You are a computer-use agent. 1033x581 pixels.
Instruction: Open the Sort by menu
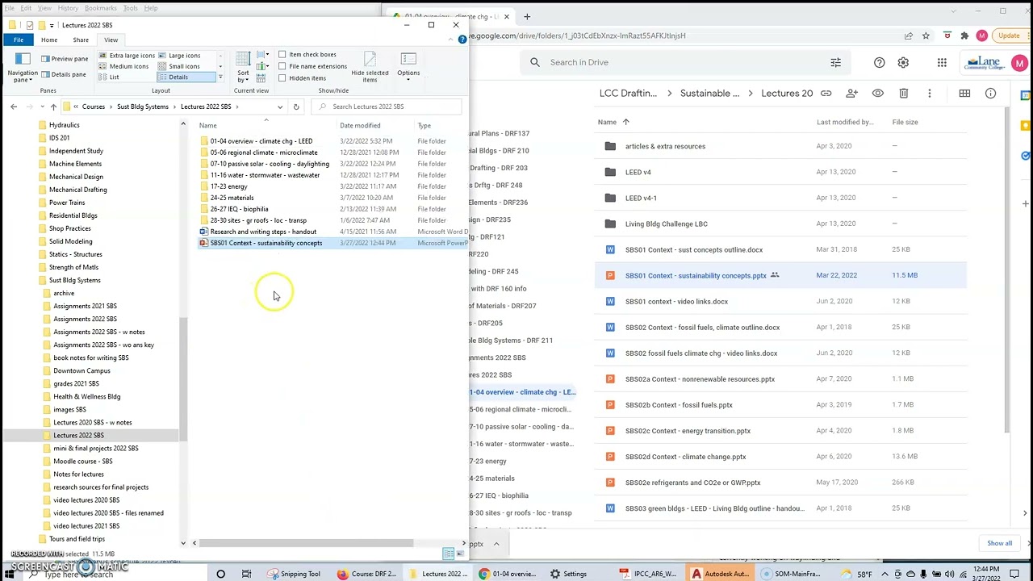(243, 68)
